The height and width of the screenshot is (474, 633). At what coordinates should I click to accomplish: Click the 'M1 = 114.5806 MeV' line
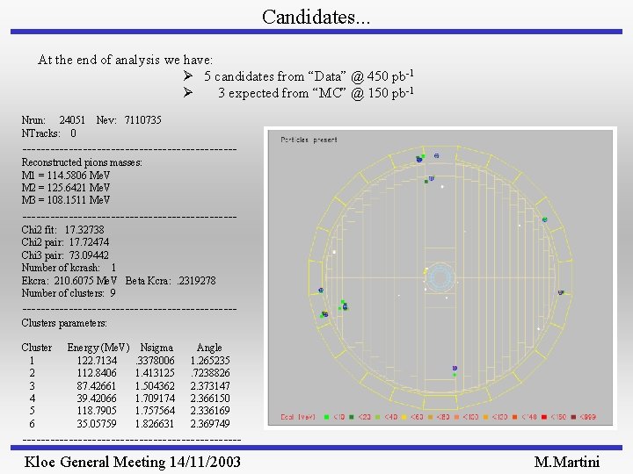click(x=66, y=176)
